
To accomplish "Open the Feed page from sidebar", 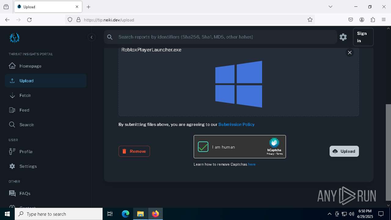I will [x=46, y=110].
